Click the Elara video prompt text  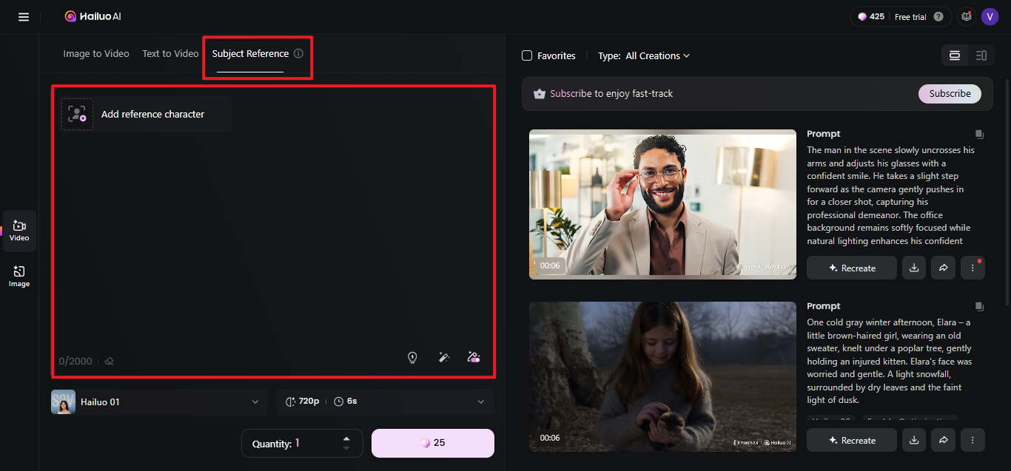pyautogui.click(x=891, y=361)
